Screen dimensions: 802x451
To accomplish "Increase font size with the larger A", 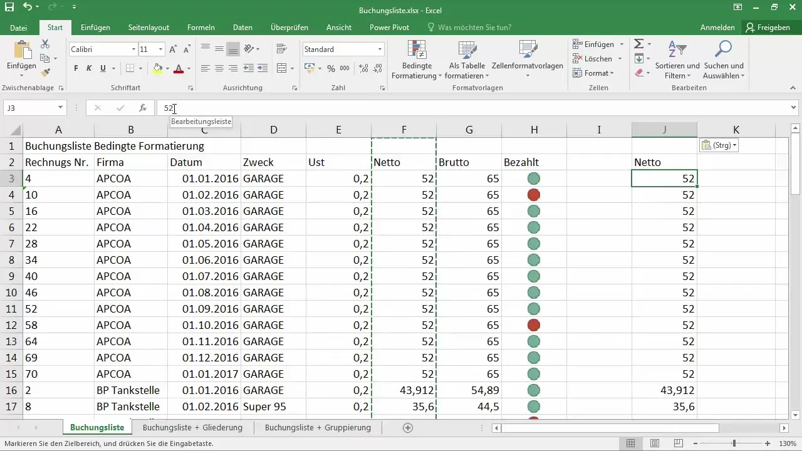I will point(174,49).
